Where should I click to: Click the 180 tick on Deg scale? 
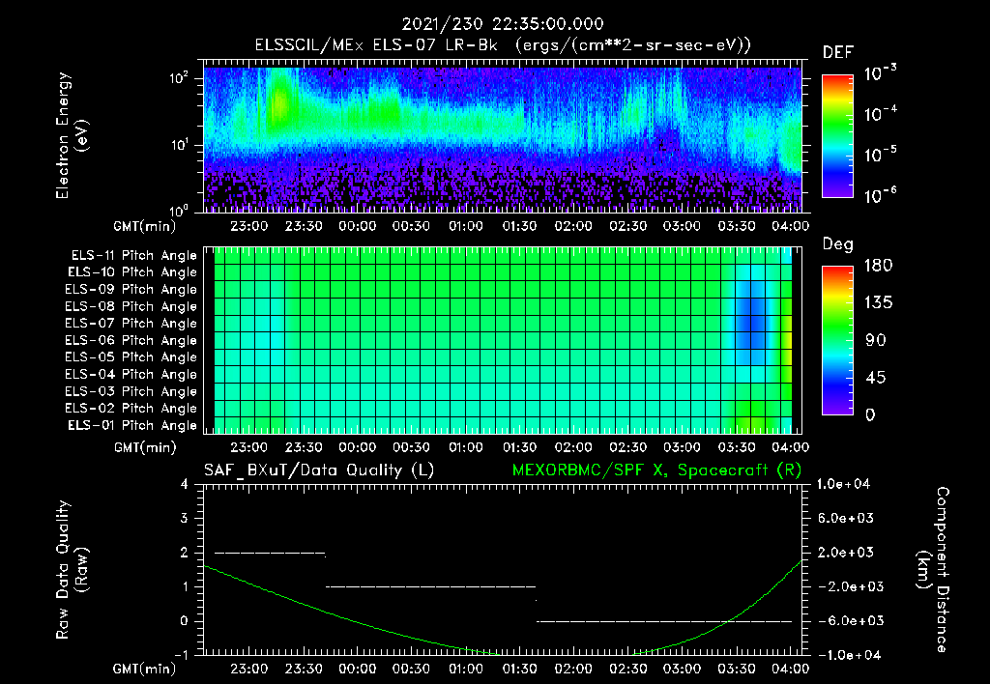[x=878, y=266]
